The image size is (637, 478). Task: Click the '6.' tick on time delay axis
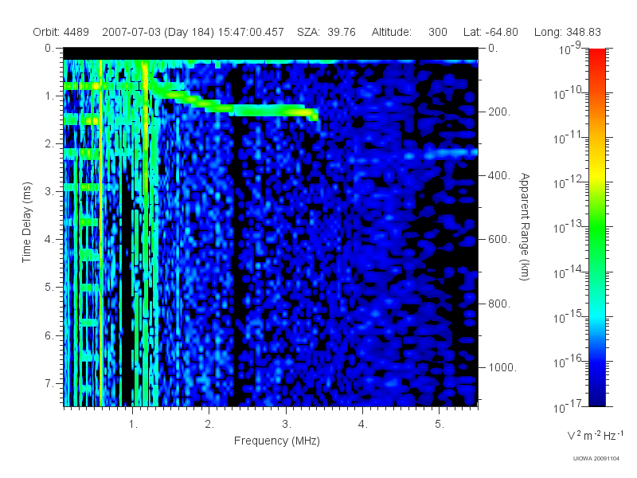[x=49, y=335]
